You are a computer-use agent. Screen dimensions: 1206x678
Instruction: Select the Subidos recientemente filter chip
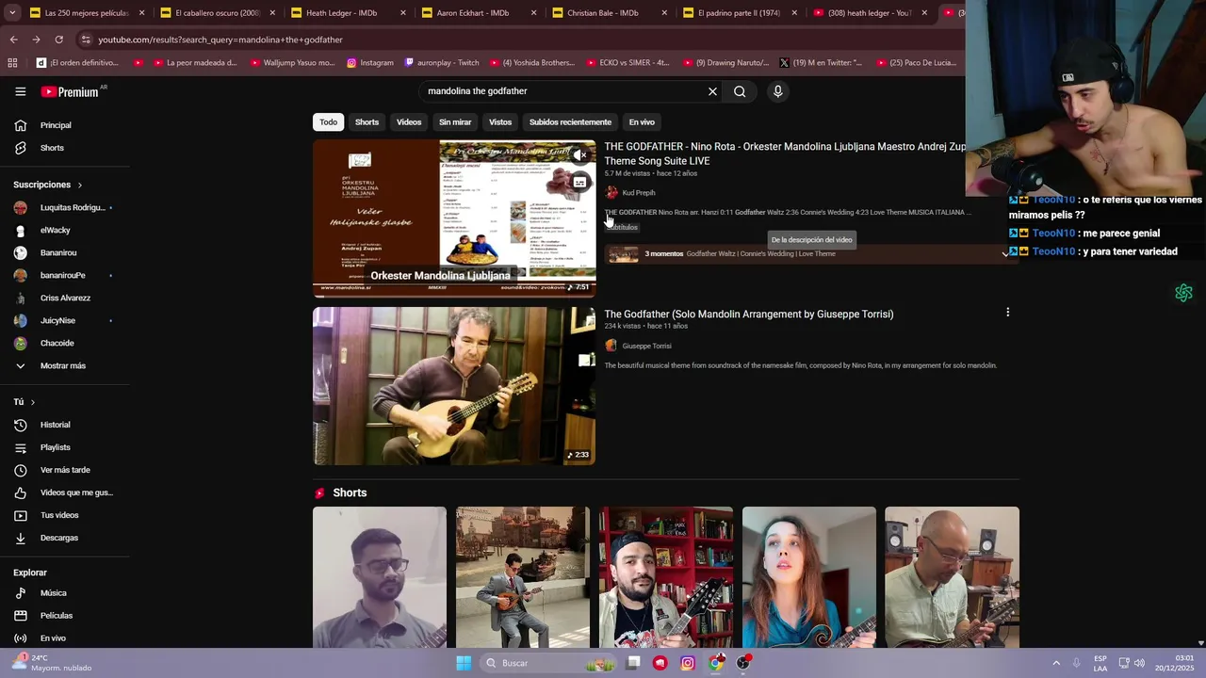[570, 122]
